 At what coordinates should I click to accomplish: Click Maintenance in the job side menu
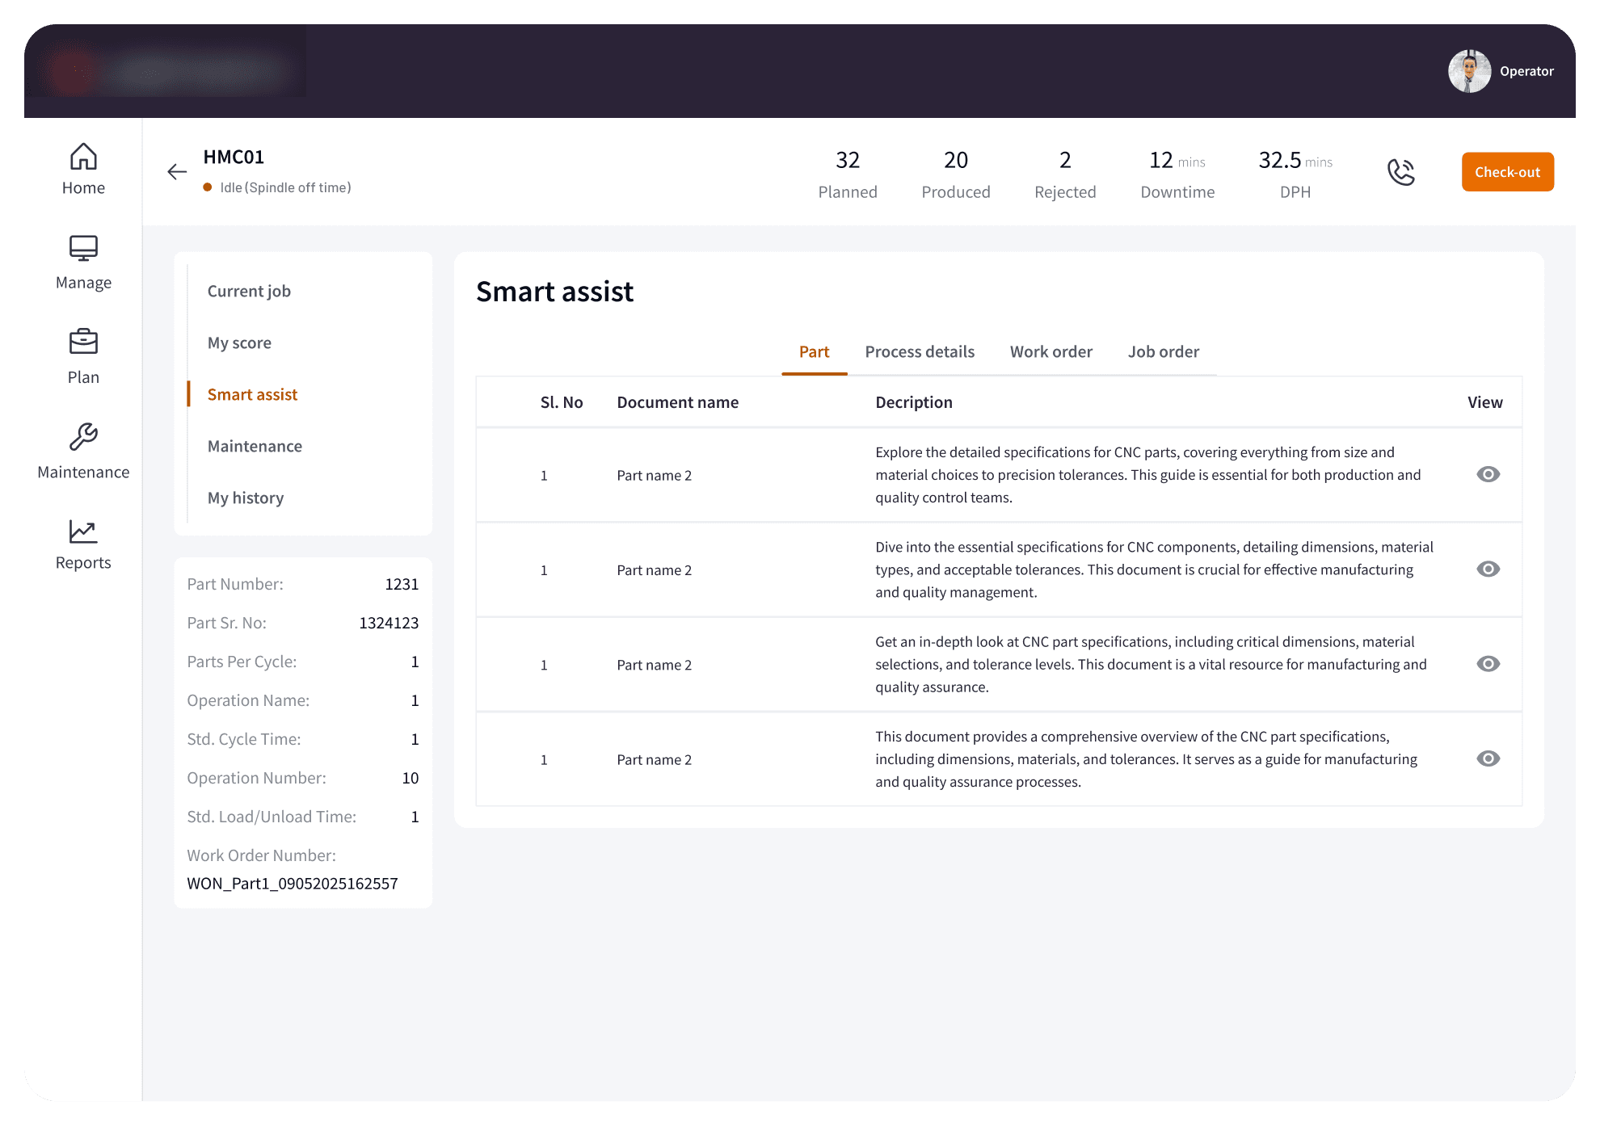[255, 447]
